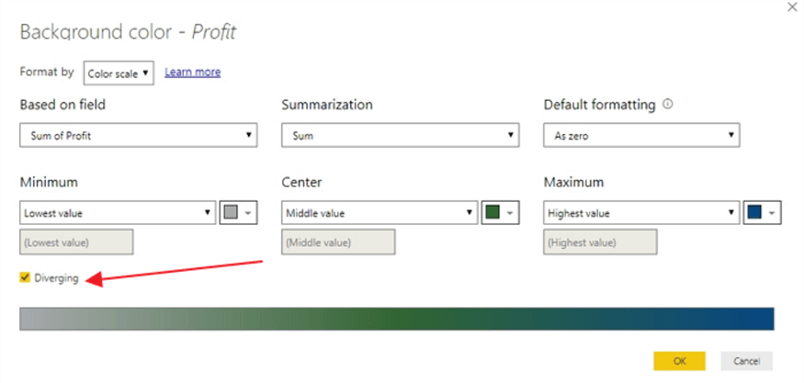Open the Minimum Lowest value dropdown
Viewport: 804px width, 383px height.
click(x=118, y=213)
